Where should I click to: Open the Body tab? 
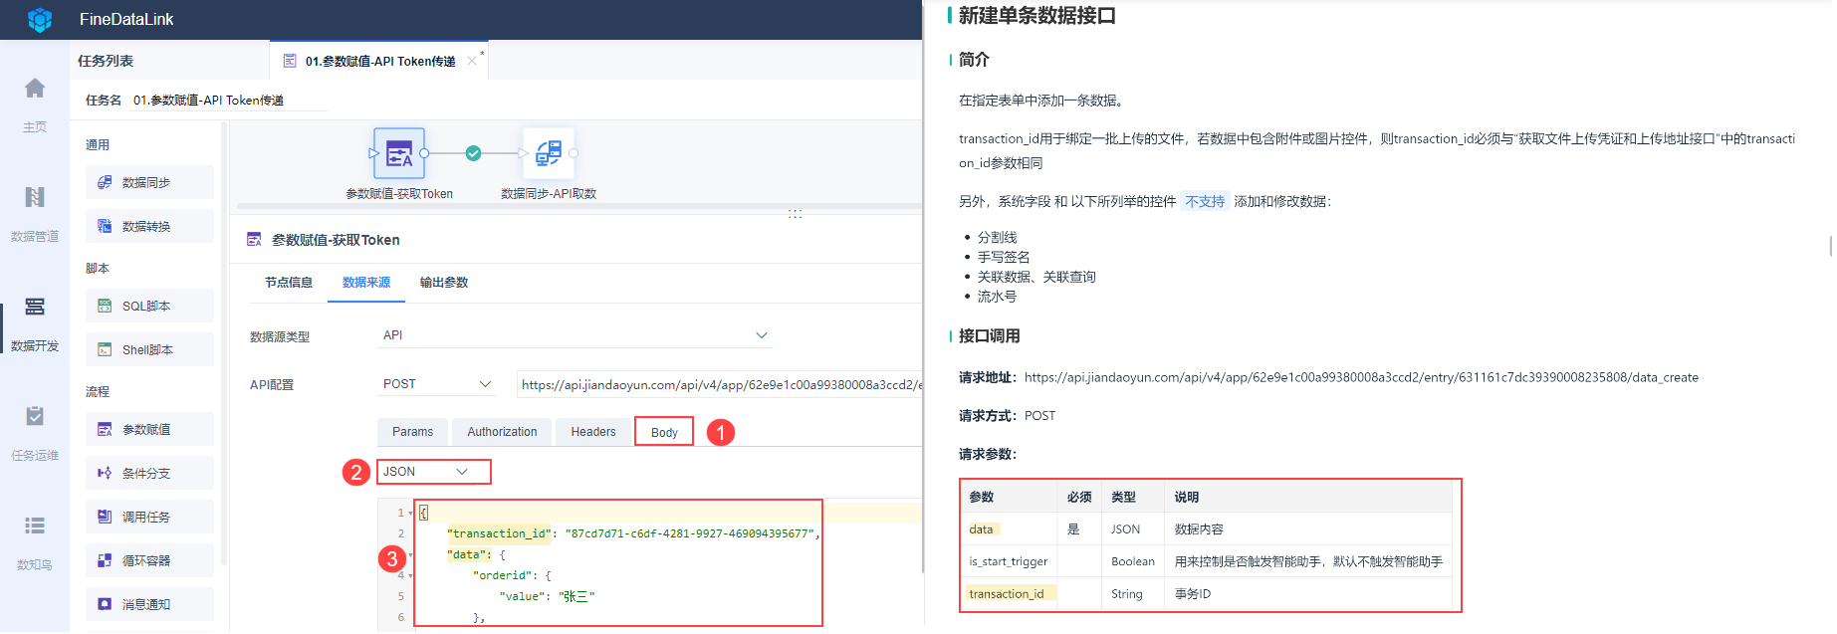(664, 432)
